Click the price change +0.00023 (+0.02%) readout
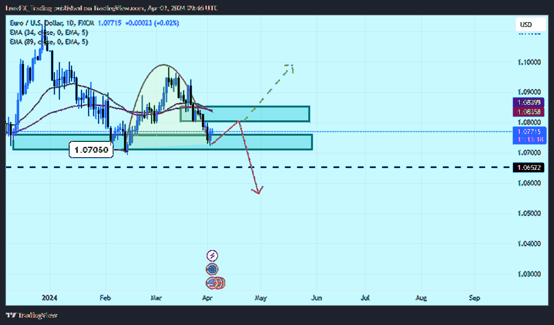The image size is (554, 325). point(152,23)
